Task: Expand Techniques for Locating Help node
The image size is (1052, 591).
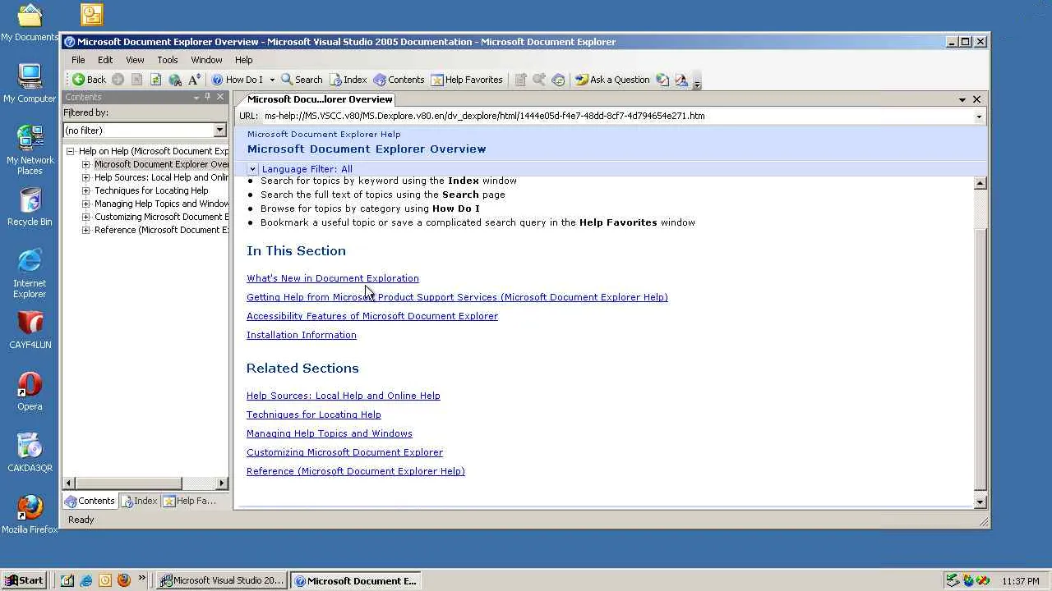Action: [x=85, y=190]
